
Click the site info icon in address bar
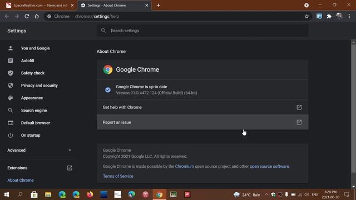[x=49, y=16]
